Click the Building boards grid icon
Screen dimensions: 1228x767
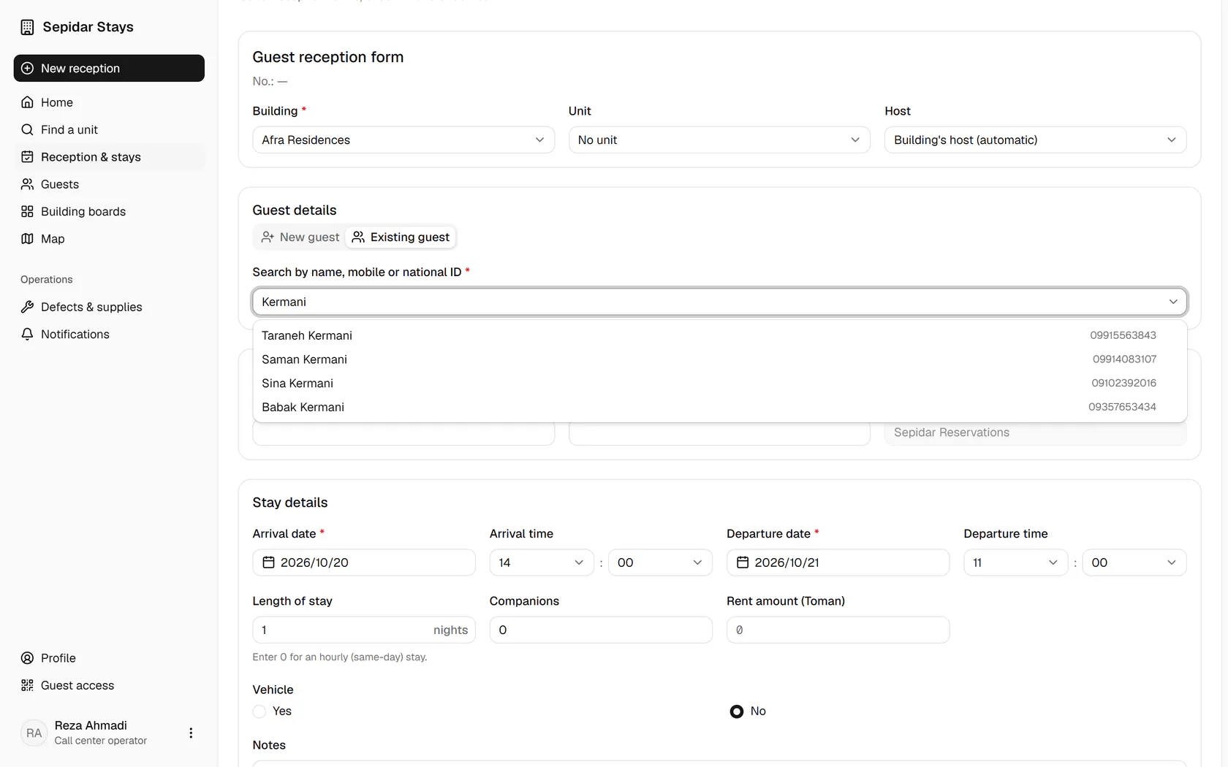tap(27, 211)
